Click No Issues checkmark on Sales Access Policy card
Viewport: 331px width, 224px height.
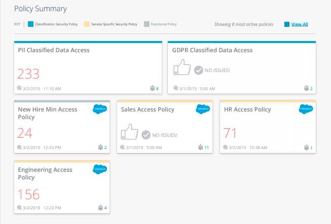coord(146,135)
